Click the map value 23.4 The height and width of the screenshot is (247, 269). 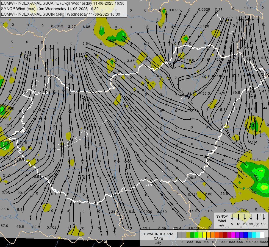(25, 92)
